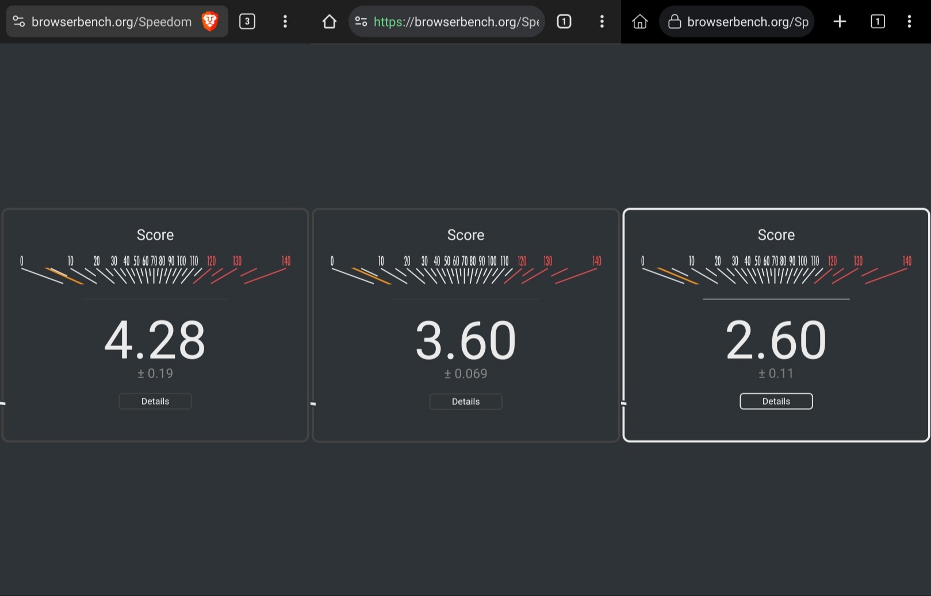Click Details under the 3.60 score

point(466,401)
